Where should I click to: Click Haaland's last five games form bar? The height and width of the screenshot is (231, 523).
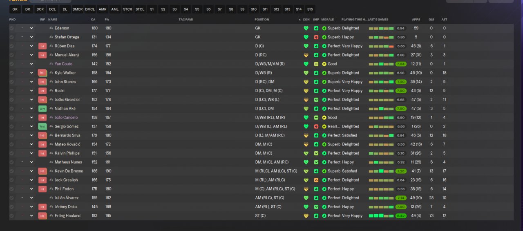point(381,216)
